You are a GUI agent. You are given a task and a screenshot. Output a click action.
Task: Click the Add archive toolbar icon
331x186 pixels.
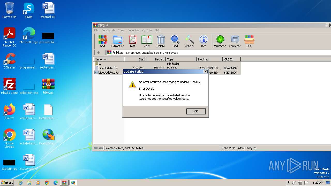[102, 41]
